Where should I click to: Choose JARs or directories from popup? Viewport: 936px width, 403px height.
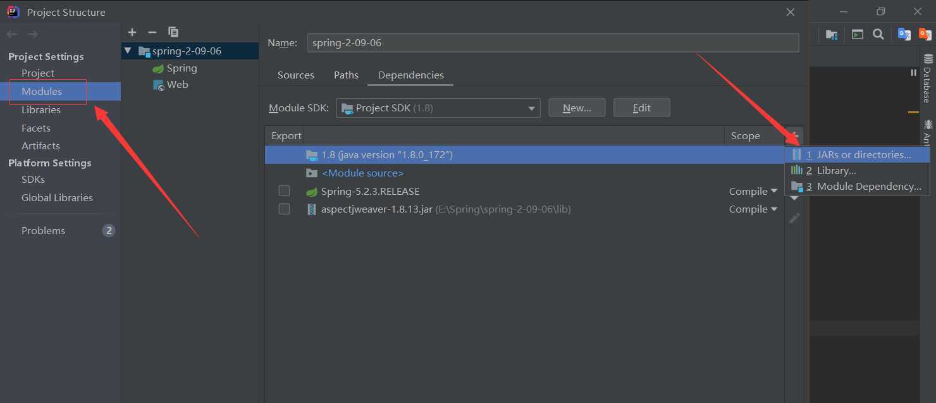click(857, 154)
